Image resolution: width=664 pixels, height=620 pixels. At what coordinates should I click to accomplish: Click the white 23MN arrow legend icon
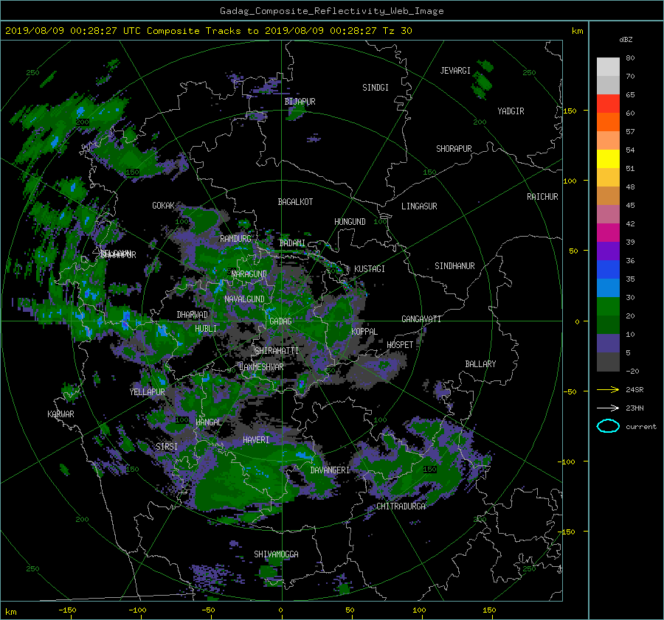(608, 408)
